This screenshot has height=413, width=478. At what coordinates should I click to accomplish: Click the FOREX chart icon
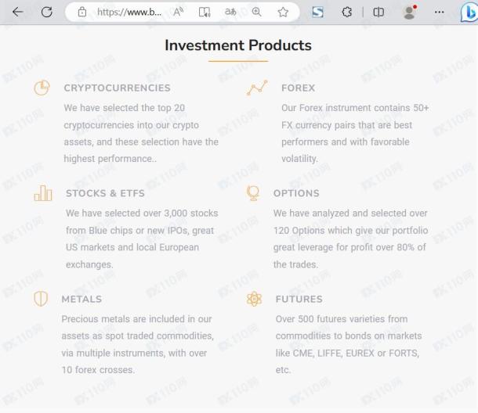pos(257,88)
